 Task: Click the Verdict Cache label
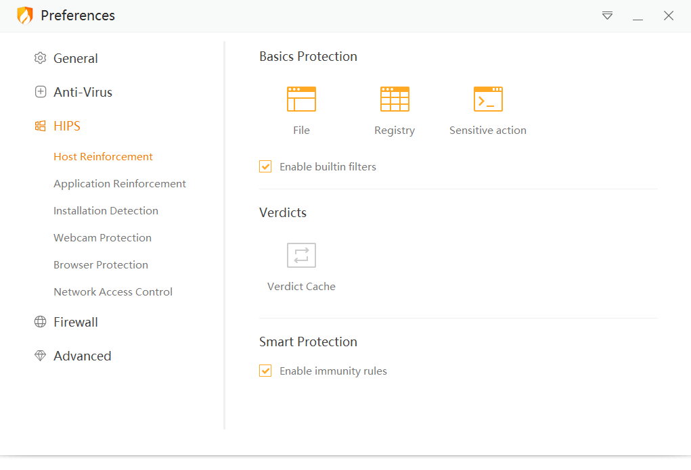[301, 286]
